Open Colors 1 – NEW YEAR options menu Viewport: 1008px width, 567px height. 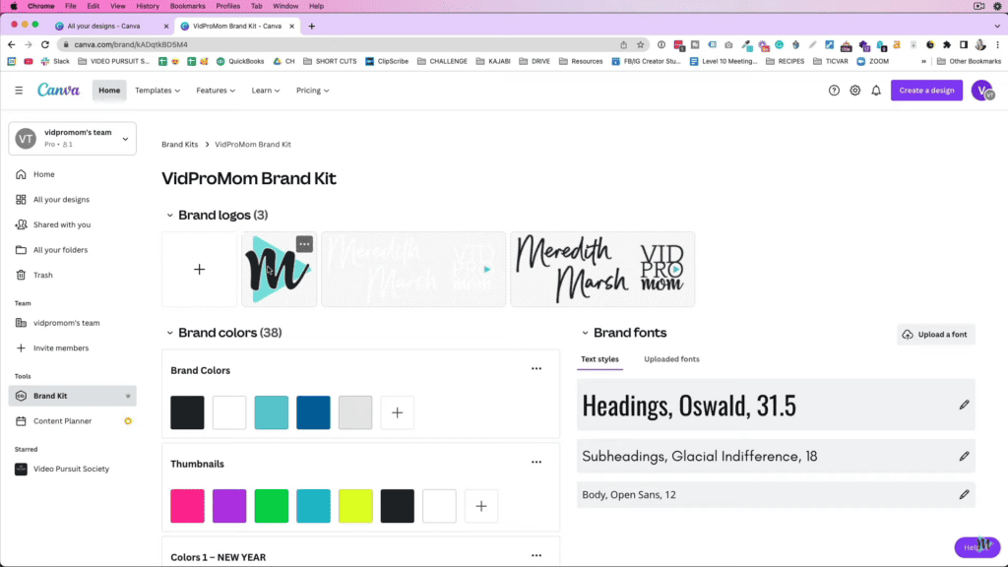536,555
